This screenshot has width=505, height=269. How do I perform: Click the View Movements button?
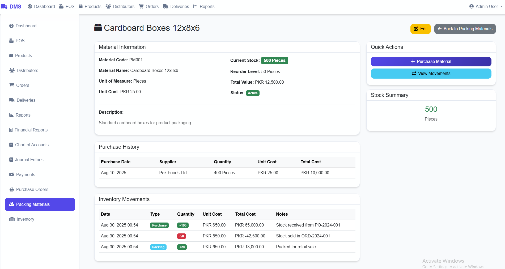pyautogui.click(x=431, y=74)
